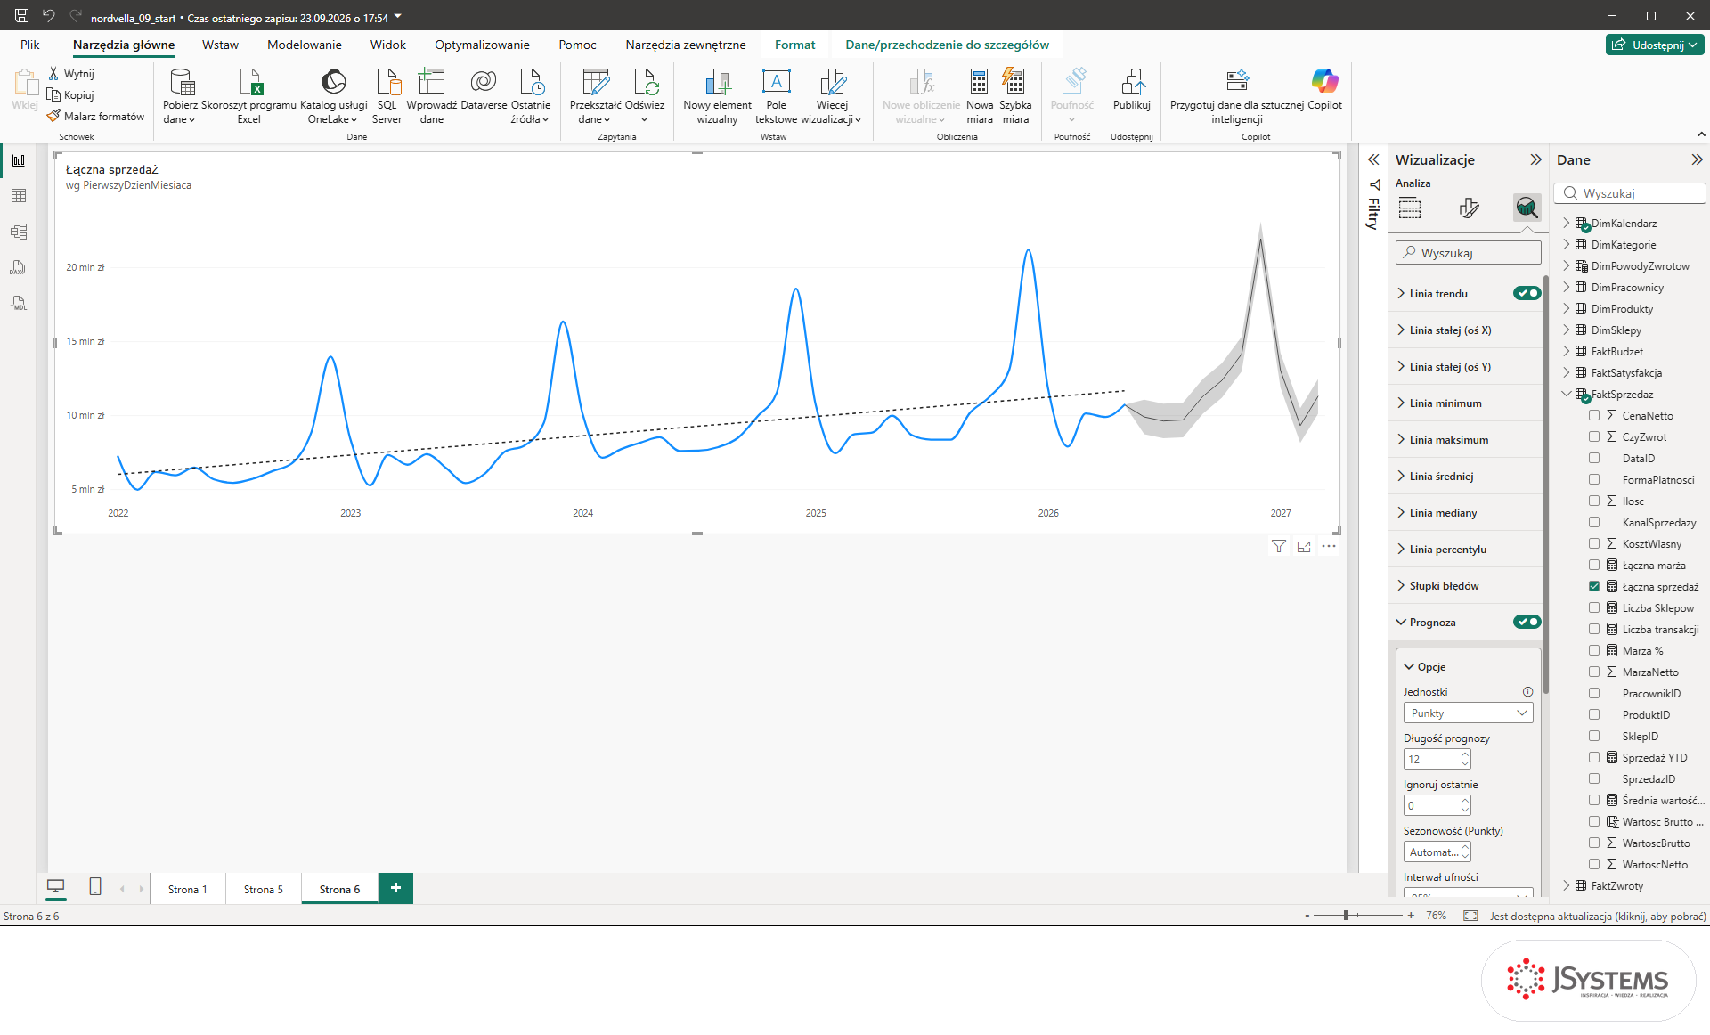The image size is (1710, 1035).
Task: Click the update available status link
Action: point(1598,916)
